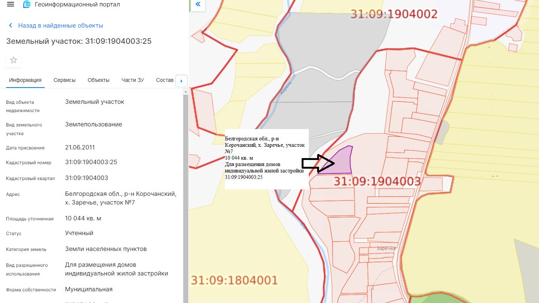Click the cadastral quarter value 31:09:1904003
The image size is (539, 303).
[87, 178]
